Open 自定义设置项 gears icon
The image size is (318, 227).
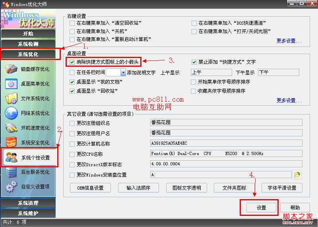(11, 186)
